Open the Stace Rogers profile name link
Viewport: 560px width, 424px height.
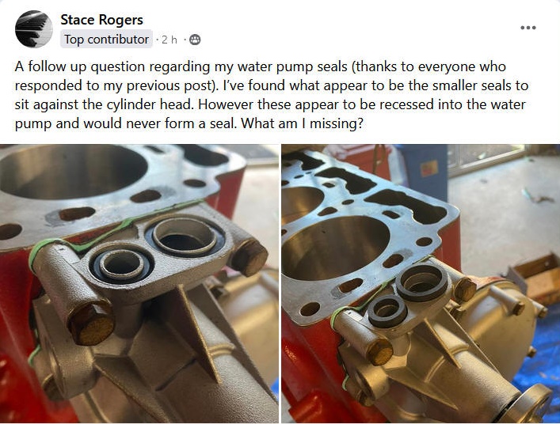[102, 20]
